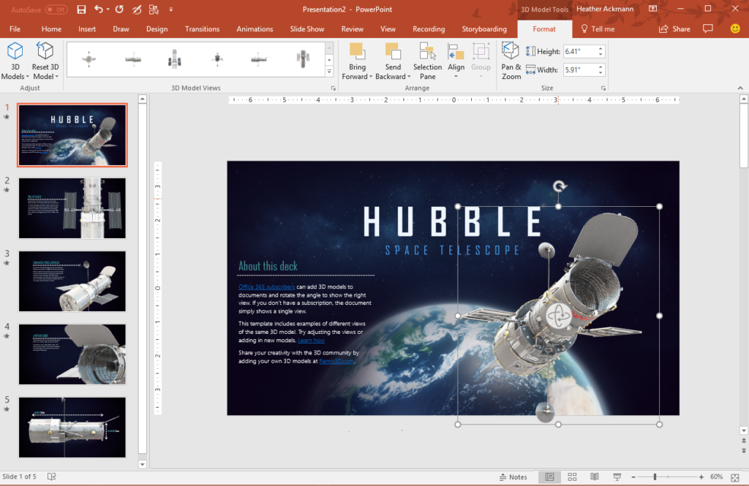Viewport: 749px width, 486px height.
Task: Click the Fit slide to window icon
Action: [735, 477]
